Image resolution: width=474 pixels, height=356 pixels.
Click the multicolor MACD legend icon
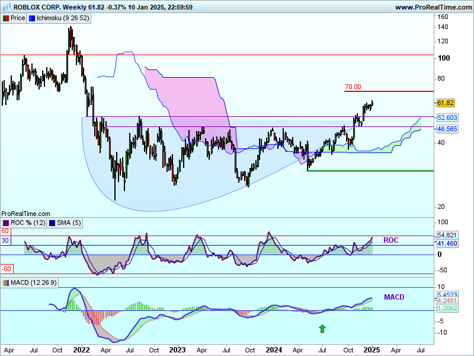pyautogui.click(x=5, y=282)
